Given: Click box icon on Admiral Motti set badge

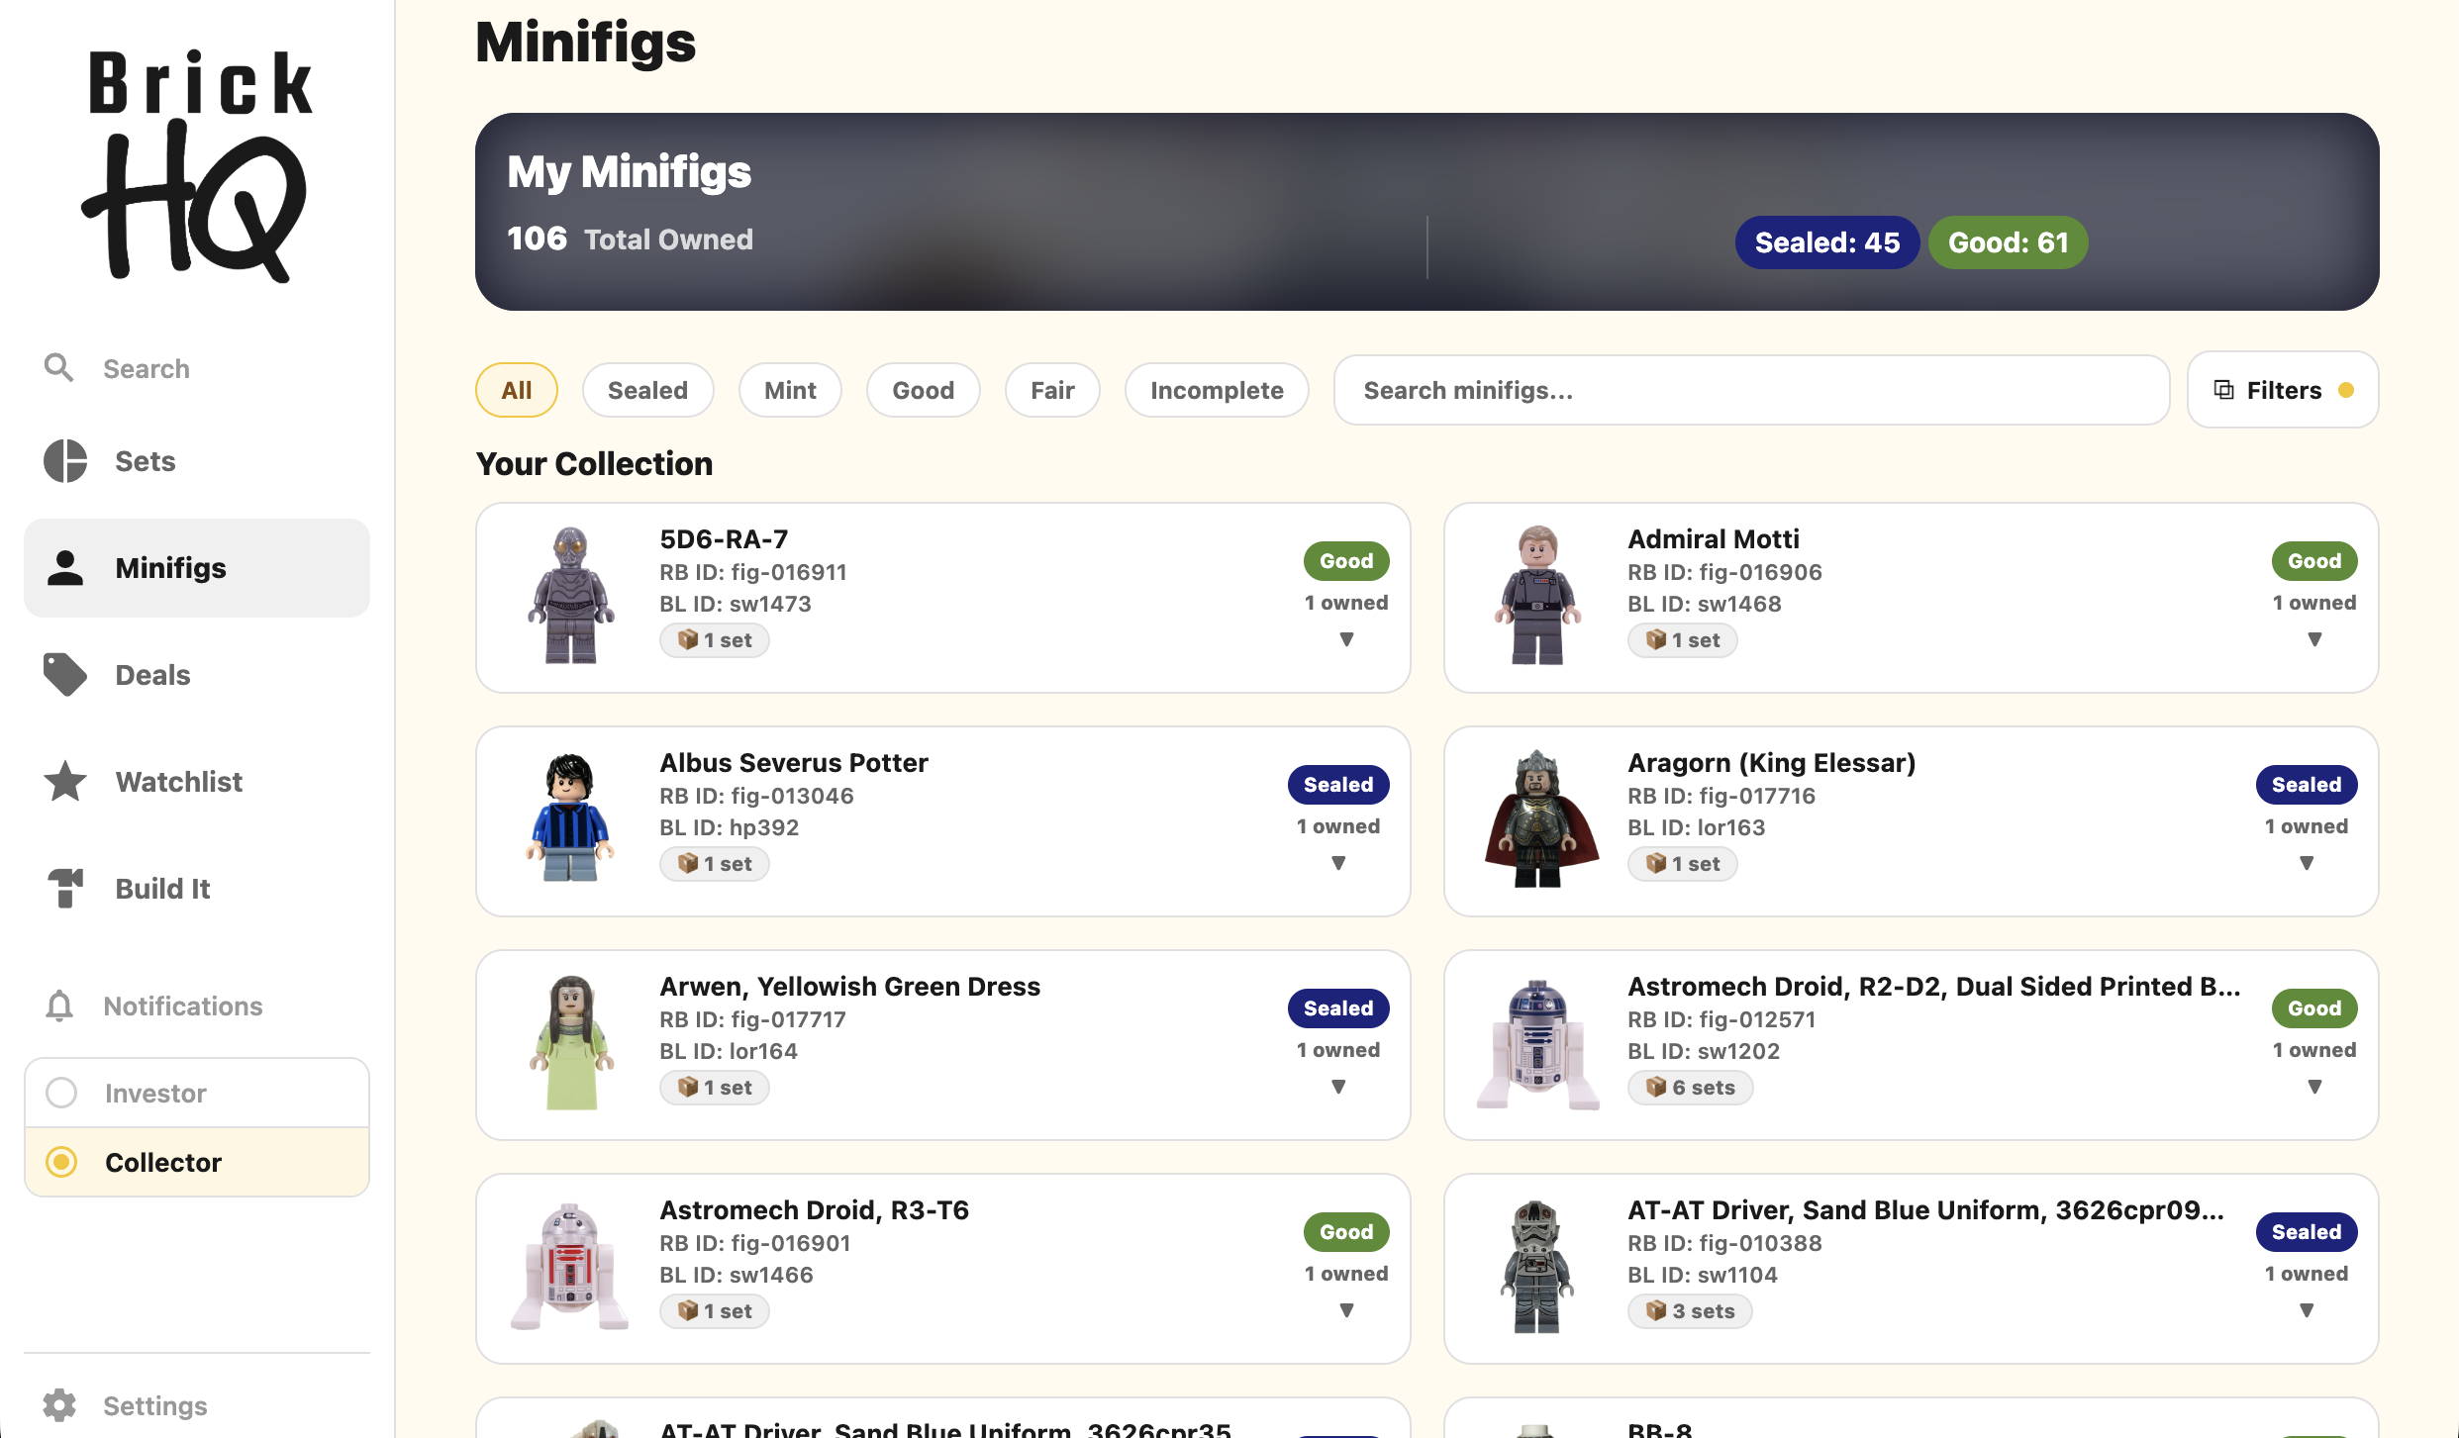Looking at the screenshot, I should [1656, 640].
